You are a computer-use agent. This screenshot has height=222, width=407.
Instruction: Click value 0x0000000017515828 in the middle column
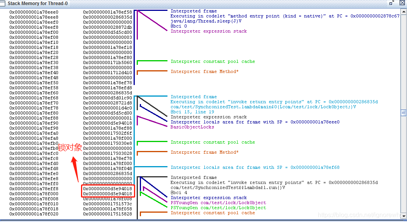pyautogui.click(x=107, y=214)
